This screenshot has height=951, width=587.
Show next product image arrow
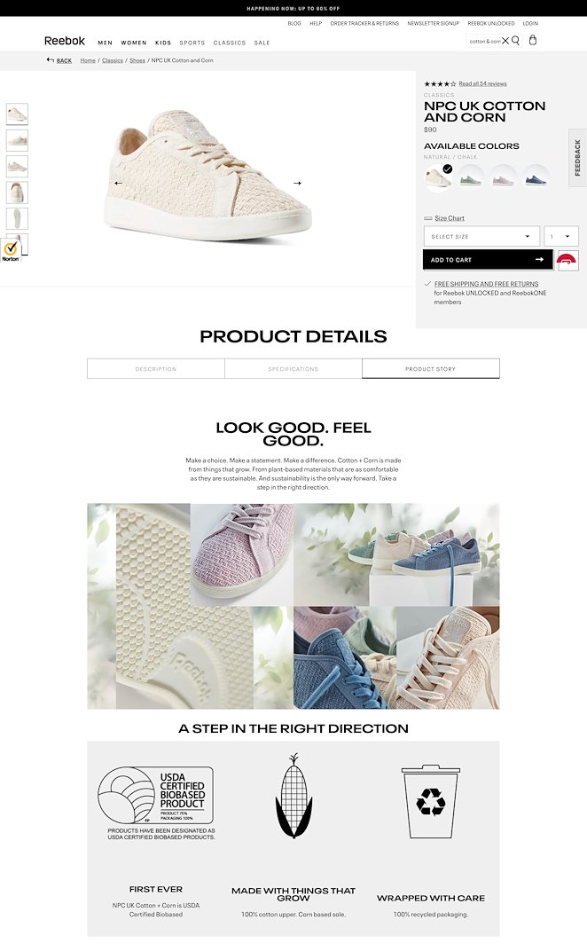click(297, 183)
